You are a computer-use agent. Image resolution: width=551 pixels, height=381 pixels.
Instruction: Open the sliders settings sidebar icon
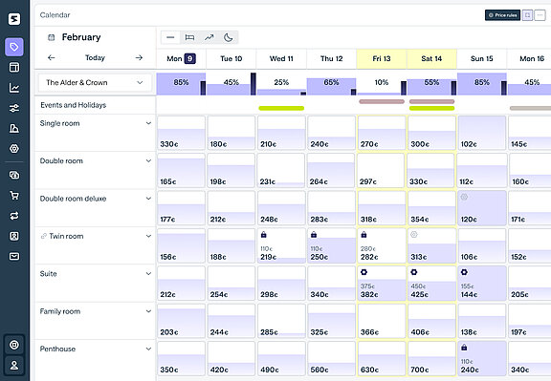(14, 108)
